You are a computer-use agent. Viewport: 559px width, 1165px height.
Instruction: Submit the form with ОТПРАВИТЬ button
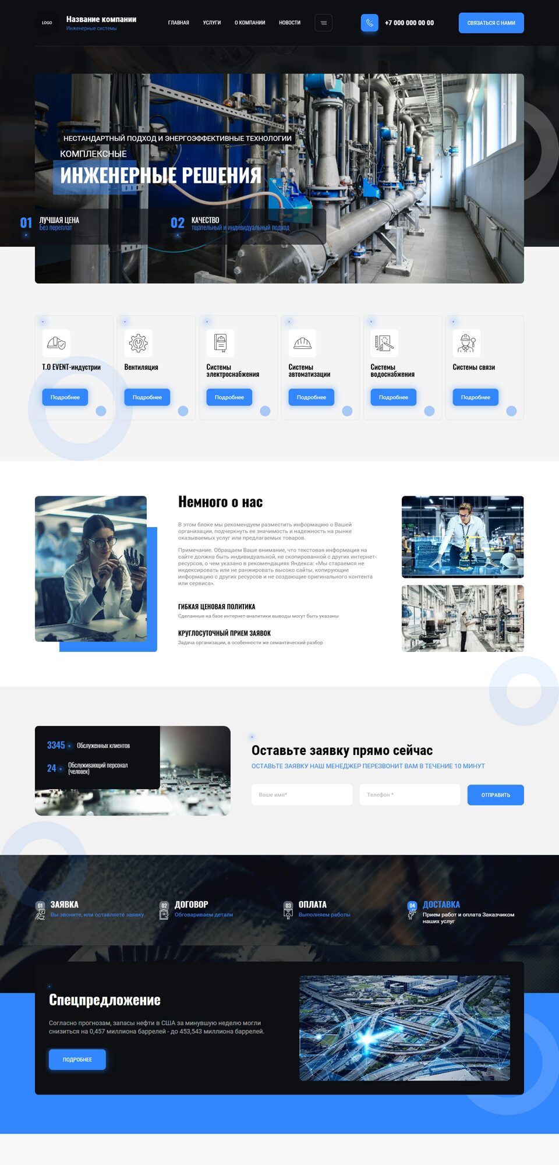[x=496, y=795]
